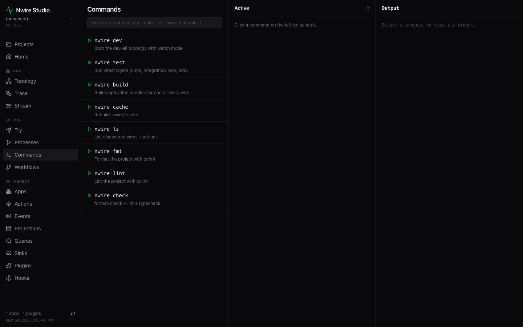523x327 pixels.
Task: Click the Projections database icon
Action: (9, 229)
